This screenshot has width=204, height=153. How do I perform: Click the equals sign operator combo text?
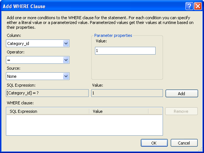coord(9,60)
